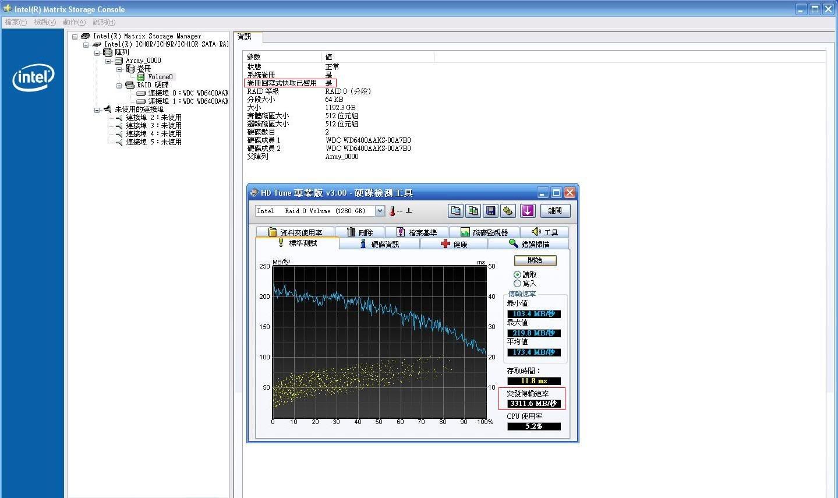
Task: Collapse the 未使用的連接埠 tree node
Action: click(x=97, y=110)
